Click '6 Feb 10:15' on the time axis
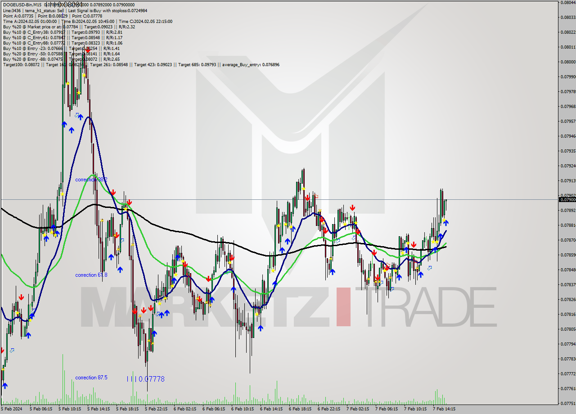The width and height of the screenshot is (576, 414). 243,409
